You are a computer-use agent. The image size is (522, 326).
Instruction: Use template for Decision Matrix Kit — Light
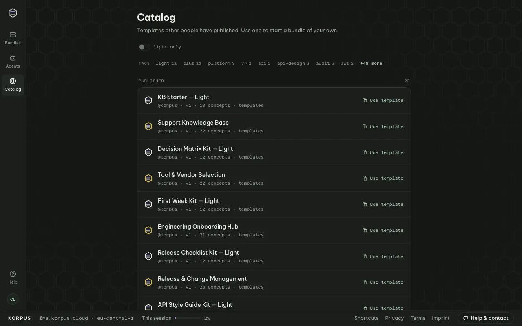pos(383,152)
